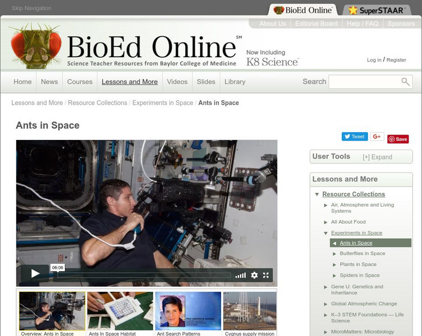Viewport: 422px width, 336px height.
Task: Open the Slides menu item
Action: (x=206, y=82)
